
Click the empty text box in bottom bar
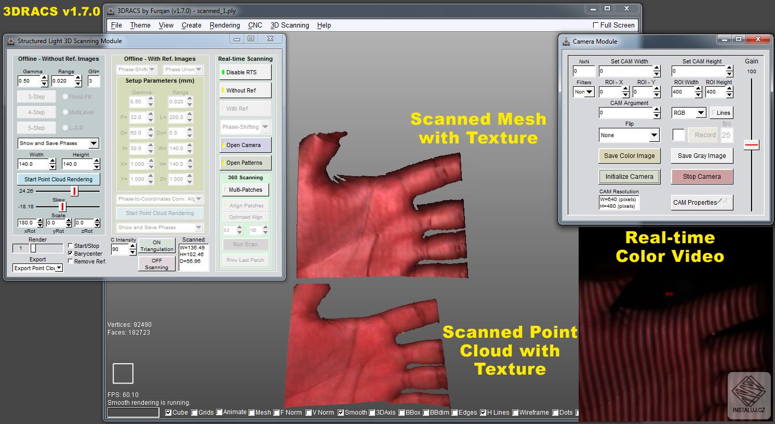tap(133, 413)
